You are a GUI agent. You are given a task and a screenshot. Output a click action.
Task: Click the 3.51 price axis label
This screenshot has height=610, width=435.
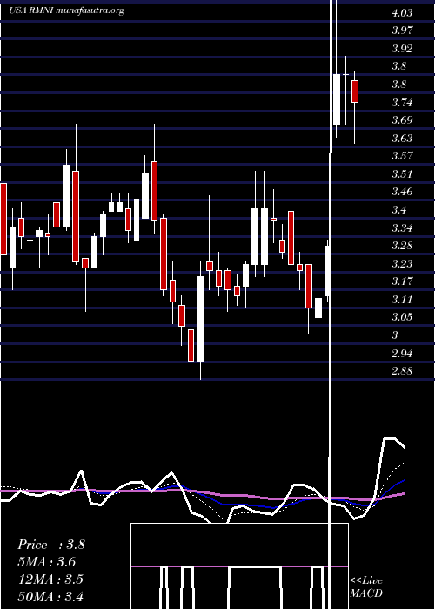tap(402, 173)
